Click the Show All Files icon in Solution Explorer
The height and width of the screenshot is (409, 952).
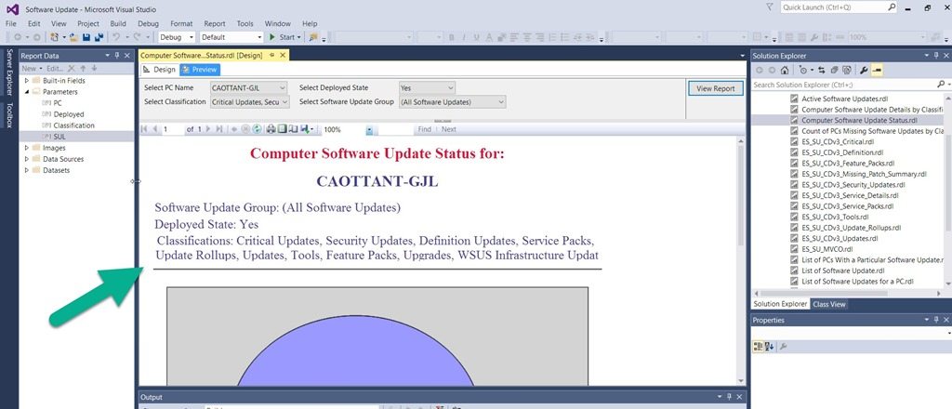[847, 71]
